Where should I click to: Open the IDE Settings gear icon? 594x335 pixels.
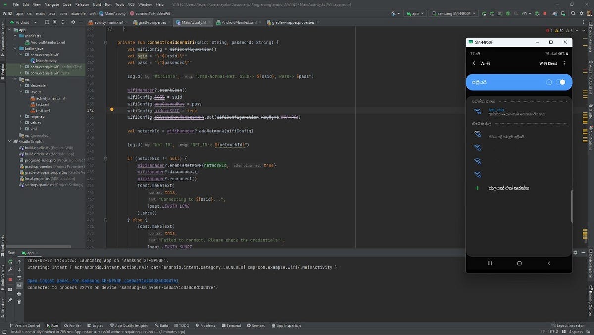[x=582, y=13]
